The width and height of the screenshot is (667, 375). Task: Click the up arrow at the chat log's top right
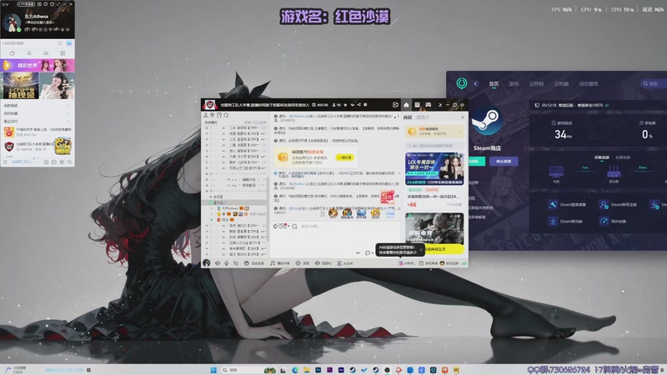tap(394, 117)
